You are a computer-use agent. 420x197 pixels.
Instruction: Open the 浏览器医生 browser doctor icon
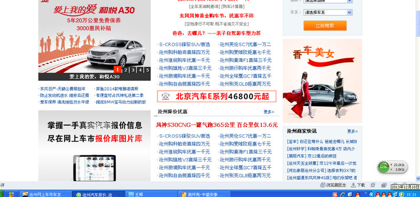click(333, 185)
